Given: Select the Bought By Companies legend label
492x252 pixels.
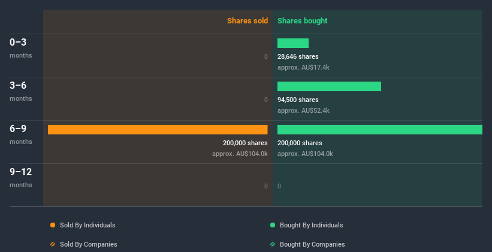Looking at the screenshot, I should 312,244.
